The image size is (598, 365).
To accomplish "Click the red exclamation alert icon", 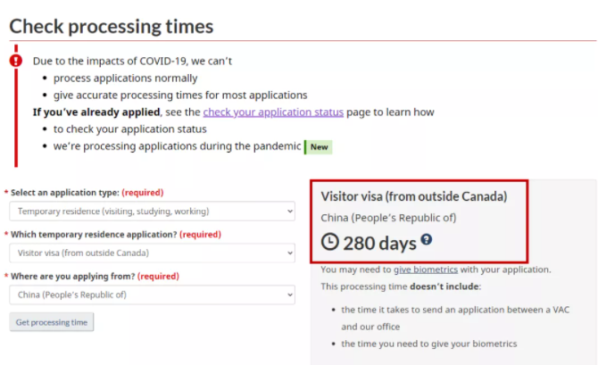I will tap(16, 61).
